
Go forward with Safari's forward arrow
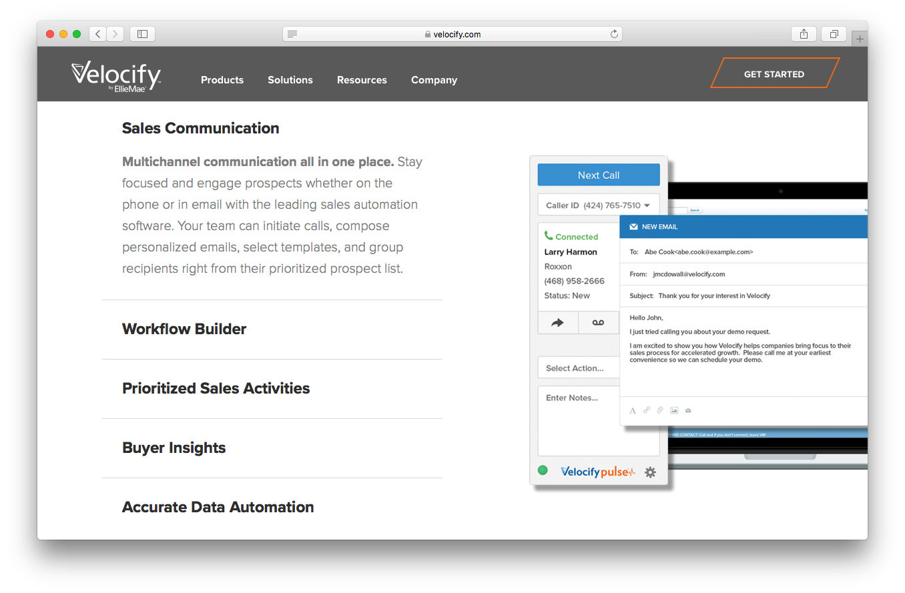(x=115, y=34)
